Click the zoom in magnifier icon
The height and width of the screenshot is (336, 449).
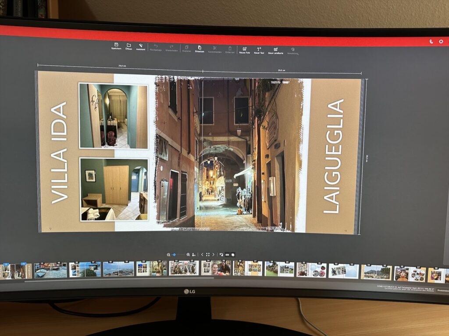click(x=188, y=254)
